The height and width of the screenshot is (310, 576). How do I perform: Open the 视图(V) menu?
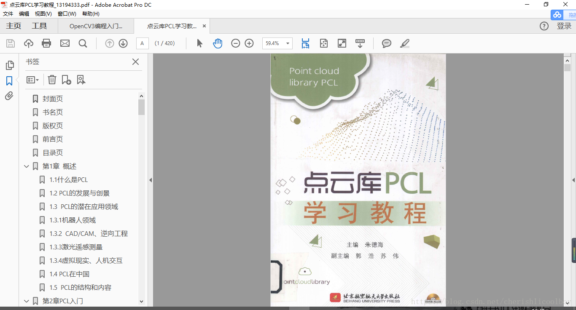(43, 14)
